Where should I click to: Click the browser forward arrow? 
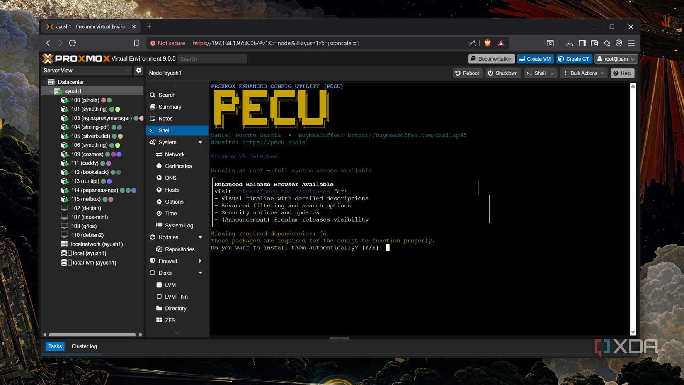pyautogui.click(x=60, y=43)
